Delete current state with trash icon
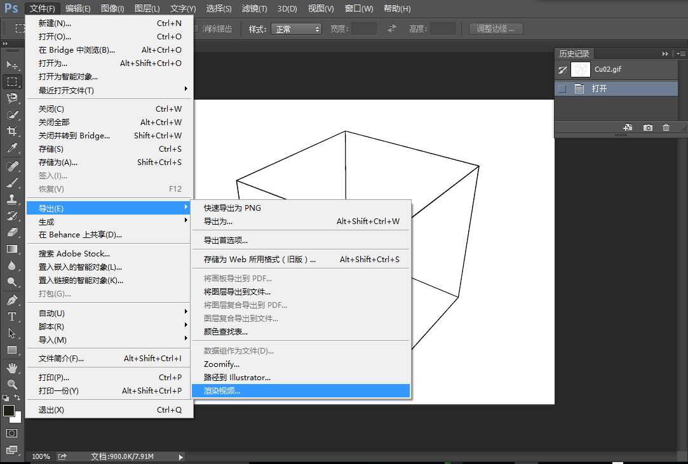The width and height of the screenshot is (688, 464). tap(666, 128)
